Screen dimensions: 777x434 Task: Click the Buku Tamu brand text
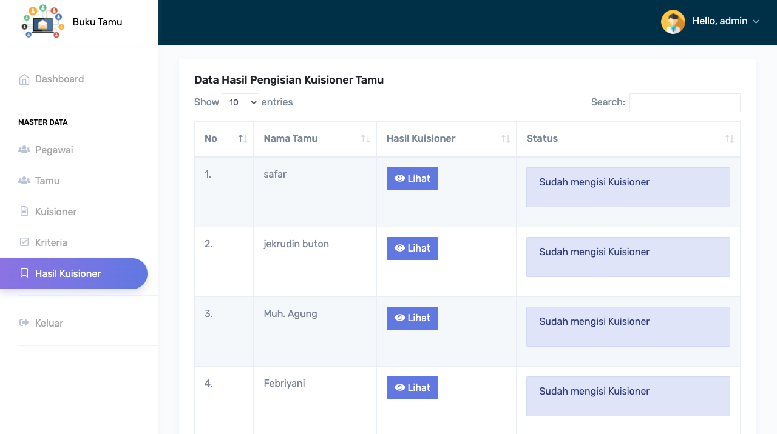click(97, 22)
